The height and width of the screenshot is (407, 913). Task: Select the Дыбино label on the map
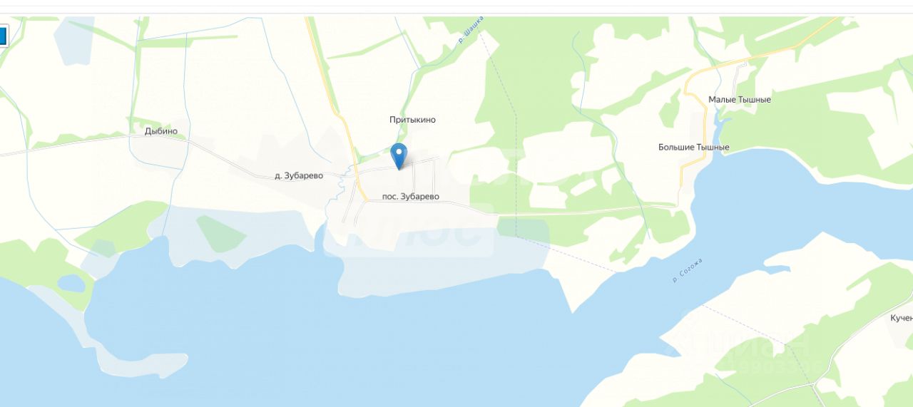coord(160,131)
